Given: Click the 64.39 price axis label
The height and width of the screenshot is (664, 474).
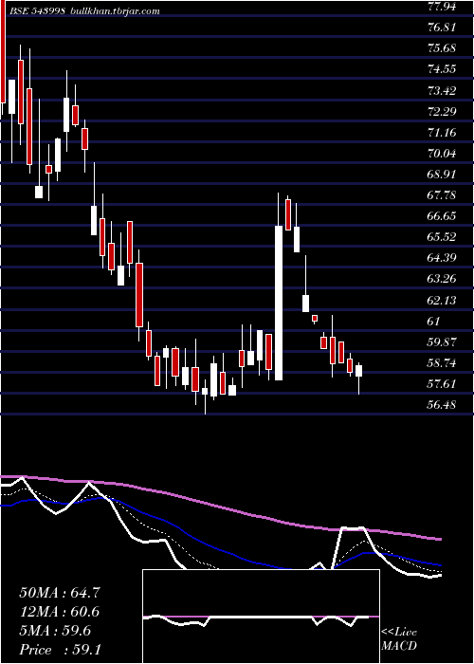Looking at the screenshot, I should point(443,258).
